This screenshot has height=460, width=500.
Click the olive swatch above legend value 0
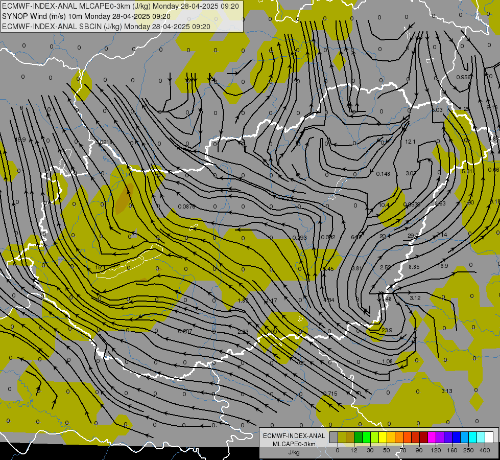(x=342, y=437)
